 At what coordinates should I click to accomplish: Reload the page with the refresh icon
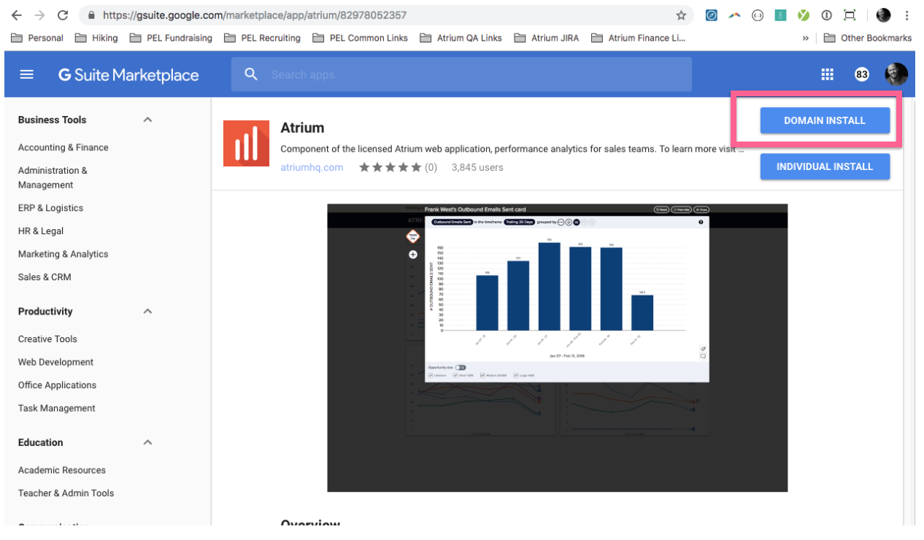point(63,15)
